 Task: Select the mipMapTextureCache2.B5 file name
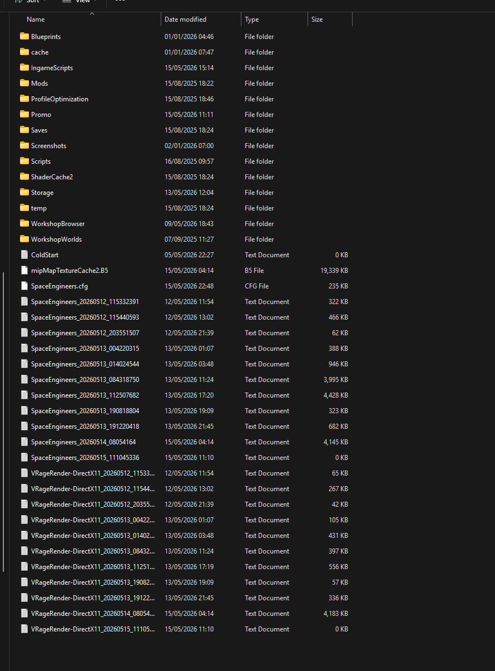[70, 270]
